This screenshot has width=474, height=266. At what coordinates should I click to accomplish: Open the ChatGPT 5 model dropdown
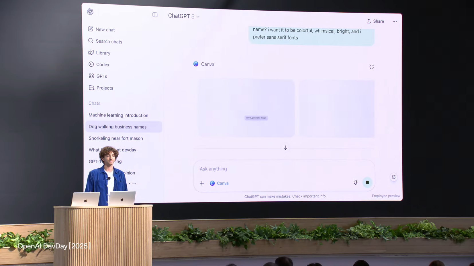tap(184, 16)
